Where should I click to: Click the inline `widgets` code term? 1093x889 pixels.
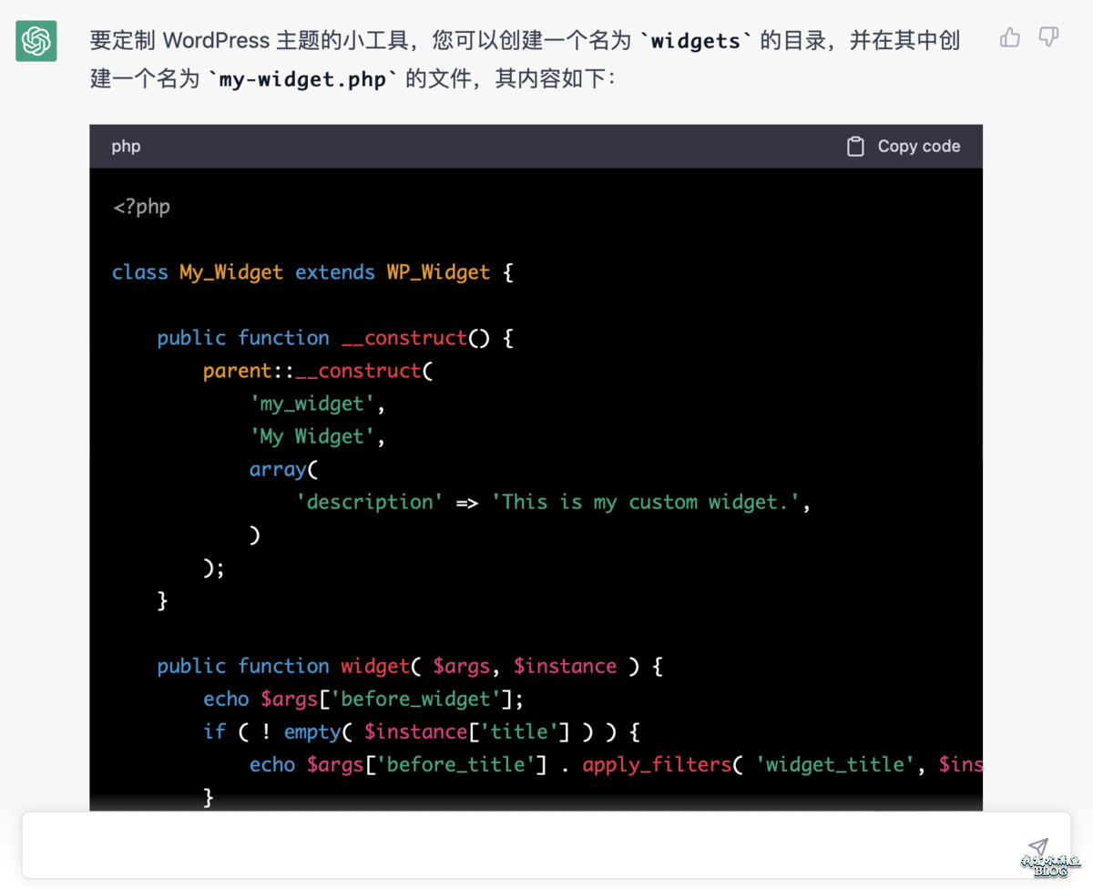click(696, 41)
